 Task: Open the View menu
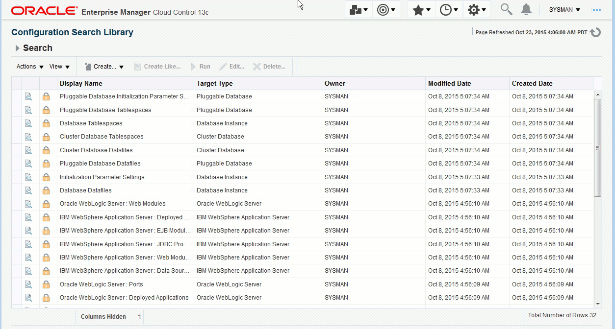(56, 66)
